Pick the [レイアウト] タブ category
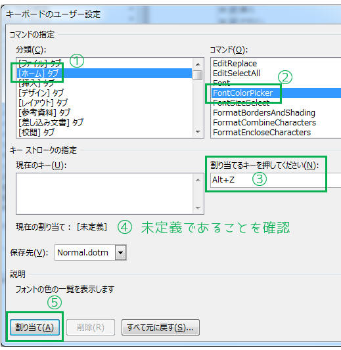Image resolution: width=341 pixels, height=350 pixels. pos(104,102)
